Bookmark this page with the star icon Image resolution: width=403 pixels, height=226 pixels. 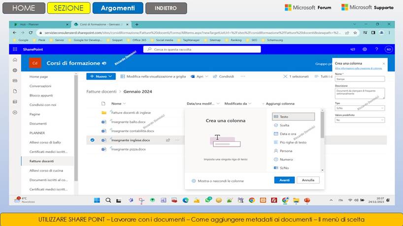click(355, 33)
